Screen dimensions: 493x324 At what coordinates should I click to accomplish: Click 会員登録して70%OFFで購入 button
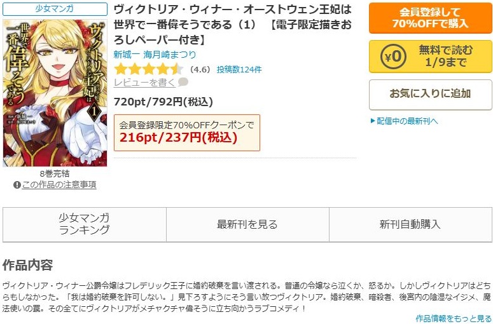coord(431,18)
